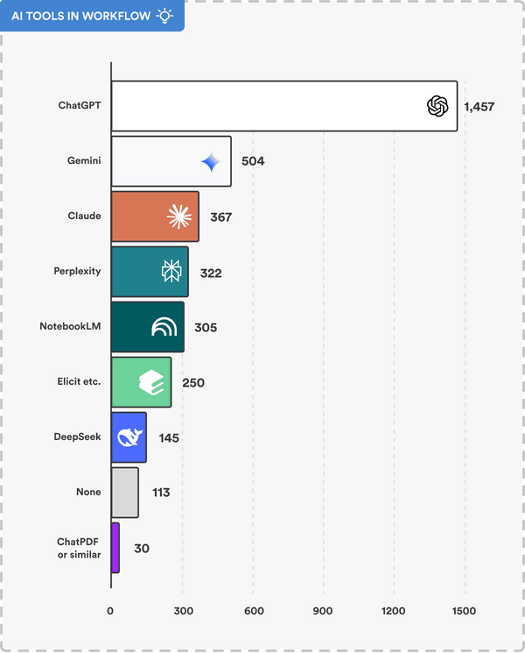Image resolution: width=525 pixels, height=653 pixels.
Task: Click the purple ChatPDF or similar bar
Action: 115,548
